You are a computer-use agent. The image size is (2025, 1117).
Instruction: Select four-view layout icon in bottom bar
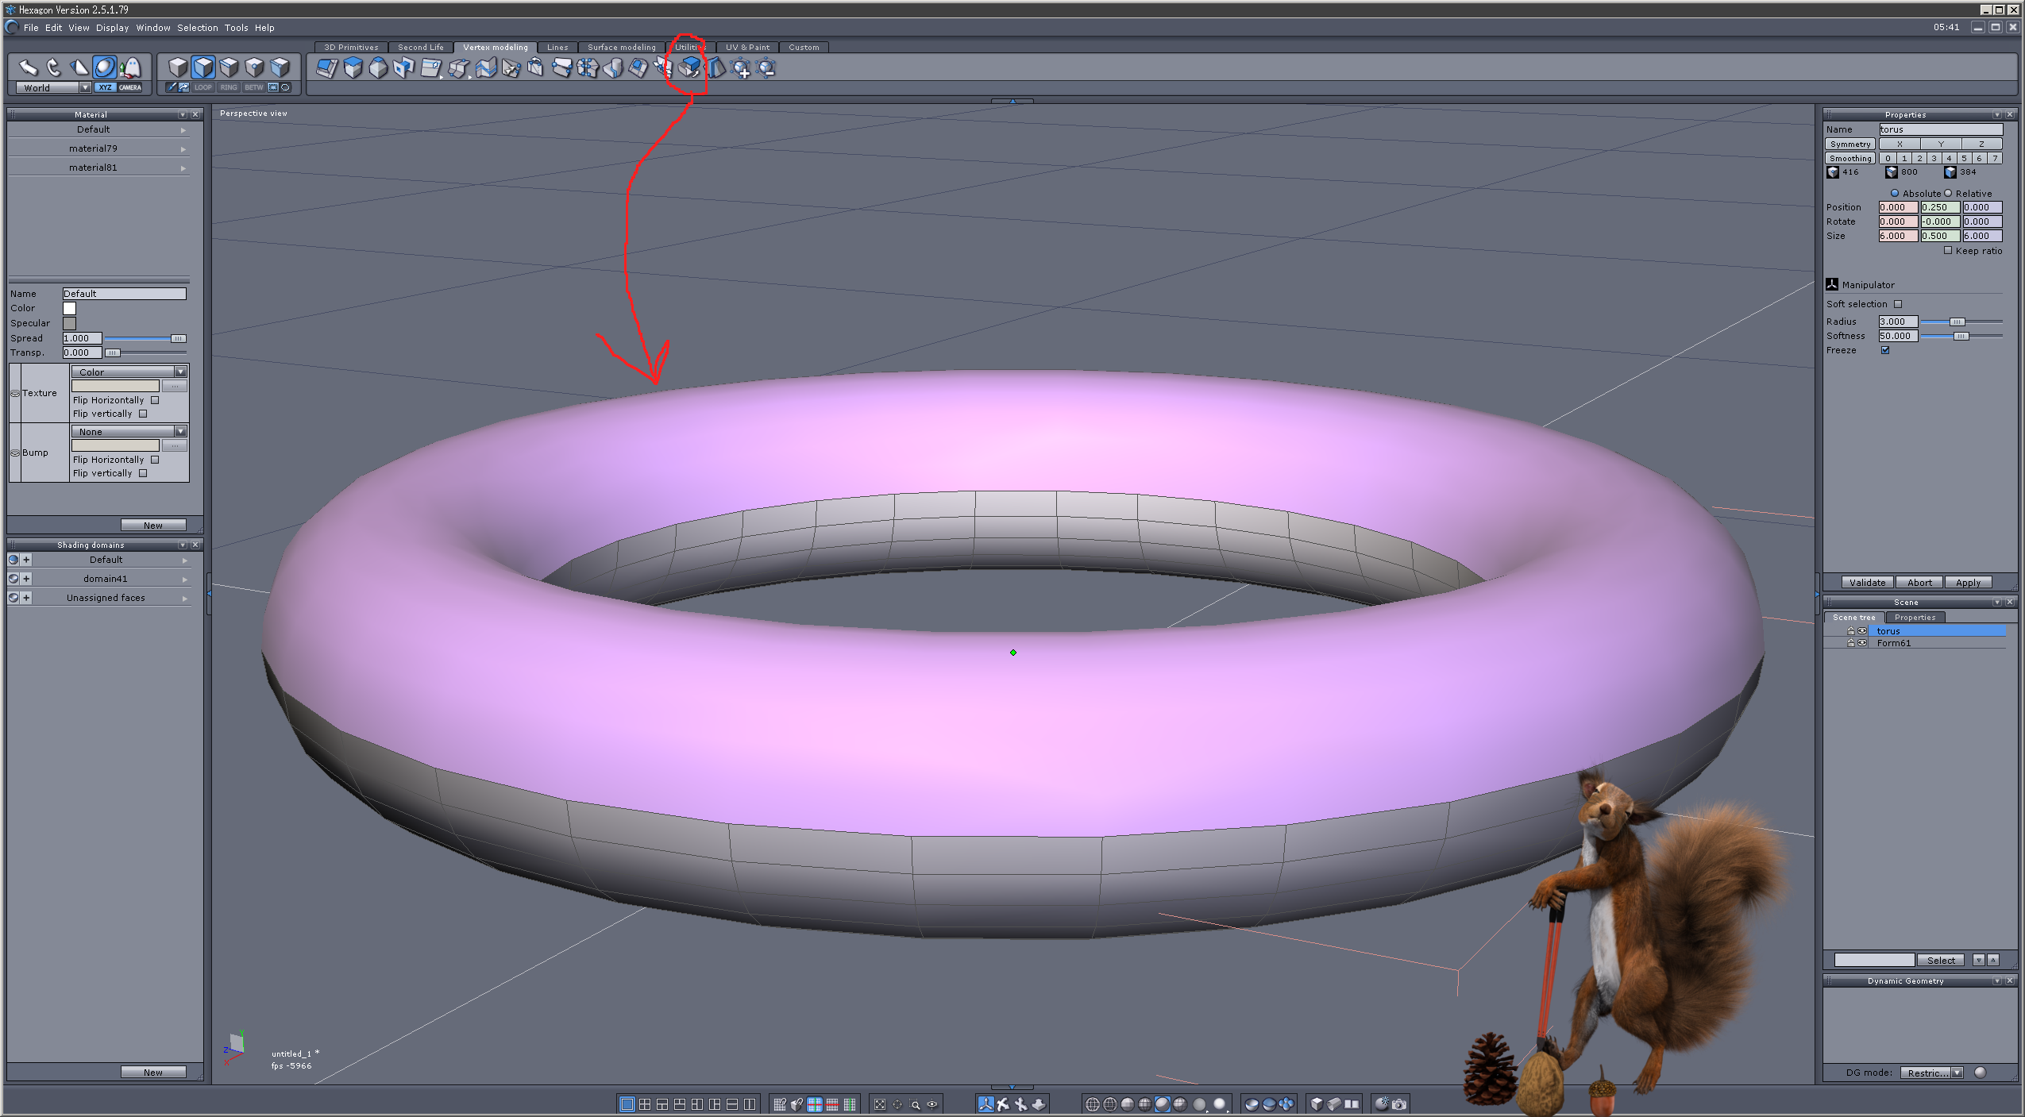(645, 1104)
